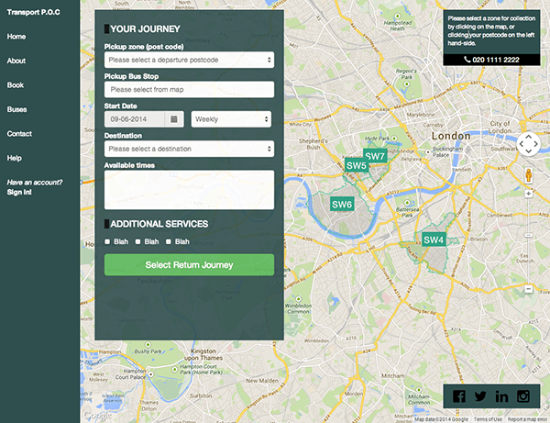The height and width of the screenshot is (423, 550).
Task: Open the destination dropdown
Action: click(x=189, y=149)
